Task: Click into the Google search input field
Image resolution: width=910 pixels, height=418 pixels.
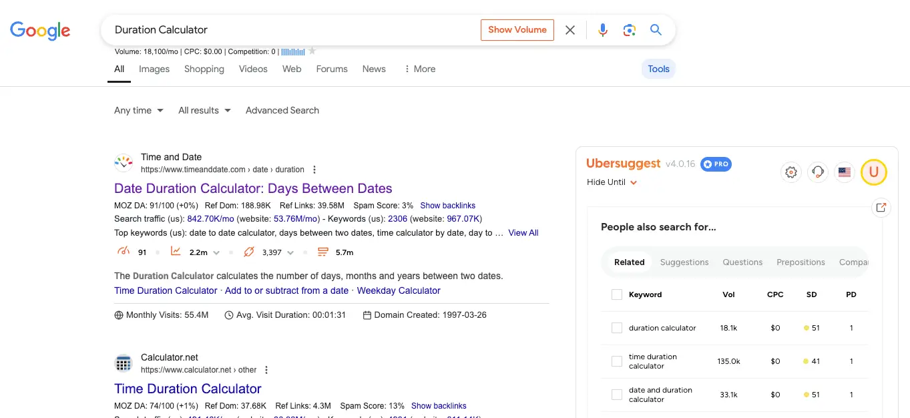Action: pyautogui.click(x=294, y=30)
